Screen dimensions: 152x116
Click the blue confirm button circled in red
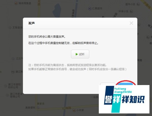(125, 84)
